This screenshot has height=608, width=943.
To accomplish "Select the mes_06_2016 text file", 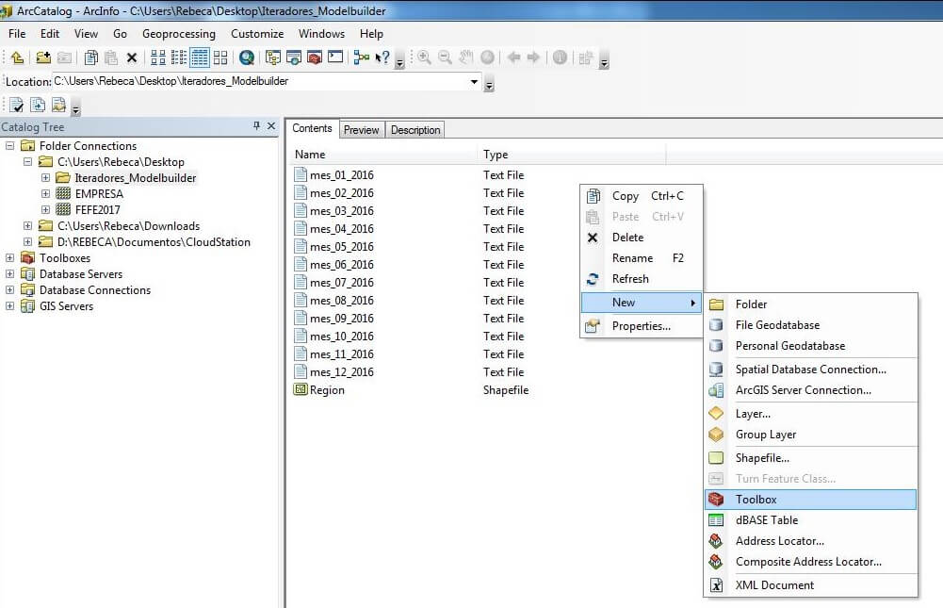I will point(341,265).
